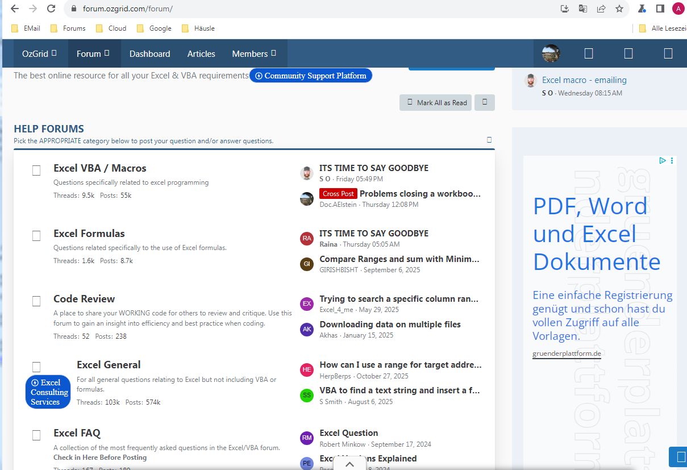Open user avatar menu in forum header
This screenshot has width=687, height=470.
pyautogui.click(x=551, y=53)
